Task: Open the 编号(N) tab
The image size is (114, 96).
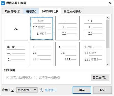Action: click(x=31, y=11)
